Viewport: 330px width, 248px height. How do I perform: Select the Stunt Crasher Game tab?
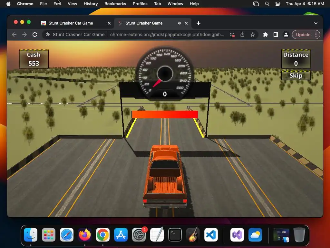point(144,23)
